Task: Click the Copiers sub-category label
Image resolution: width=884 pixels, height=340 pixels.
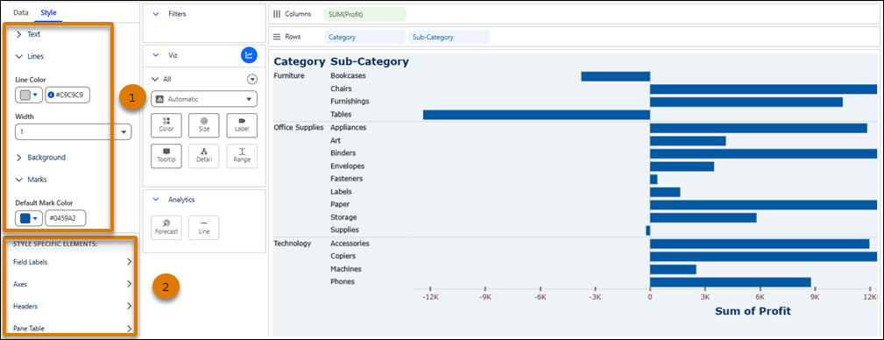Action: click(x=344, y=257)
